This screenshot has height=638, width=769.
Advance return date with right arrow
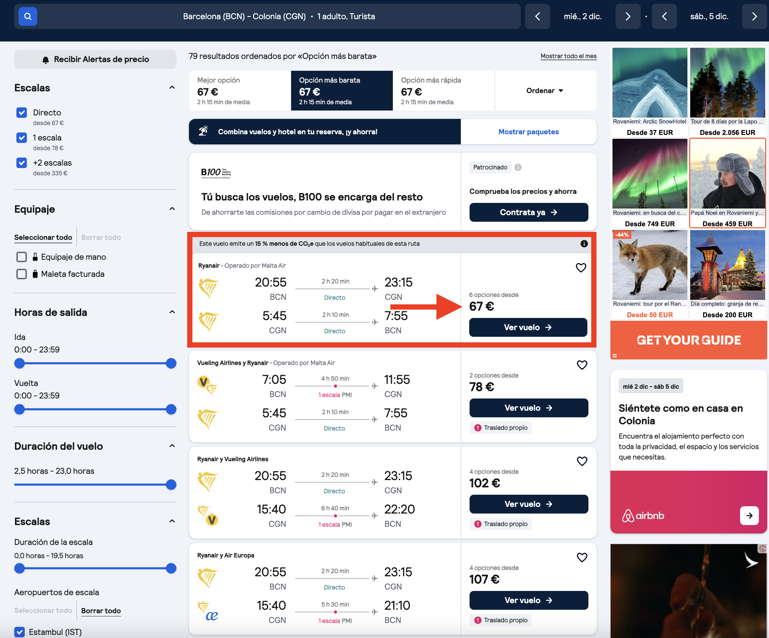[754, 16]
